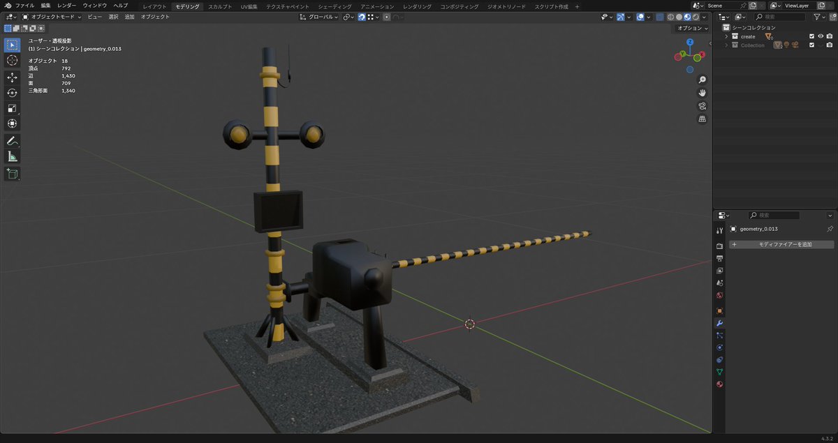Image resolution: width=838 pixels, height=443 pixels.
Task: Open the properties editor options dropdown arrow
Action: coord(830,216)
